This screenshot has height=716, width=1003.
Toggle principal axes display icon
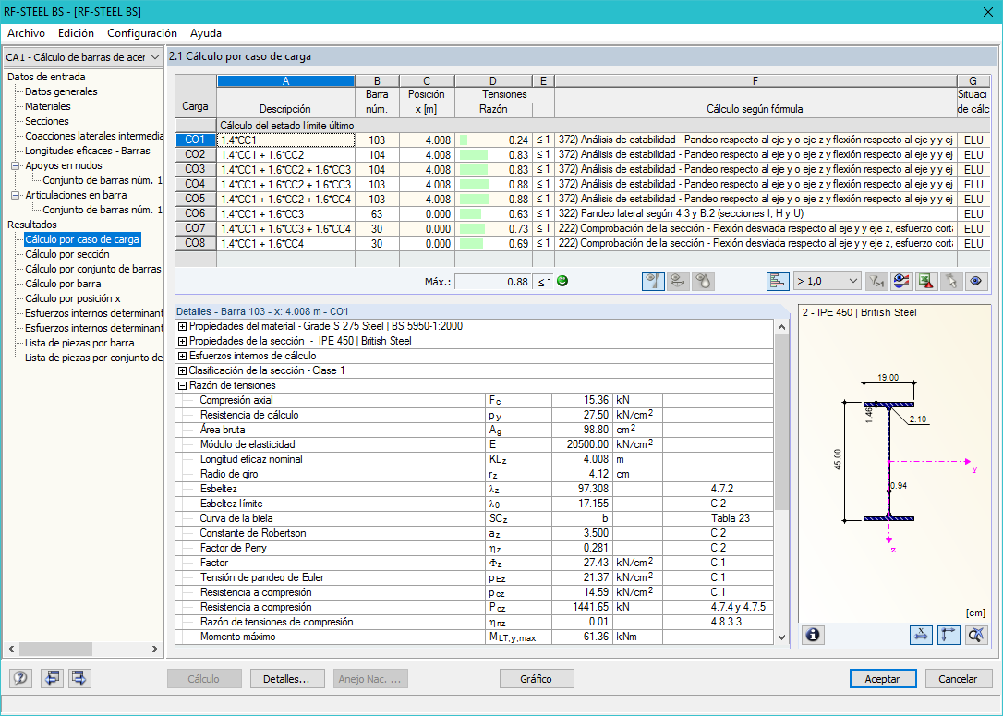[949, 635]
